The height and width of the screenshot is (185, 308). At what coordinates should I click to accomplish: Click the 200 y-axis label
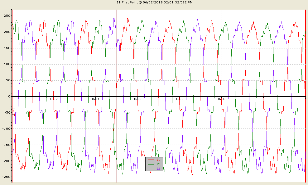(x=7, y=32)
